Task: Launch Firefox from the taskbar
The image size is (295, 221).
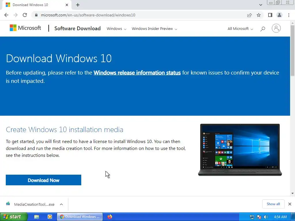Action: (110, 216)
